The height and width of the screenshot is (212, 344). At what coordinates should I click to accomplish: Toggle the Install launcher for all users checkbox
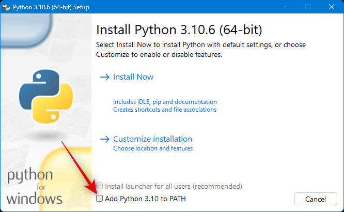point(100,186)
